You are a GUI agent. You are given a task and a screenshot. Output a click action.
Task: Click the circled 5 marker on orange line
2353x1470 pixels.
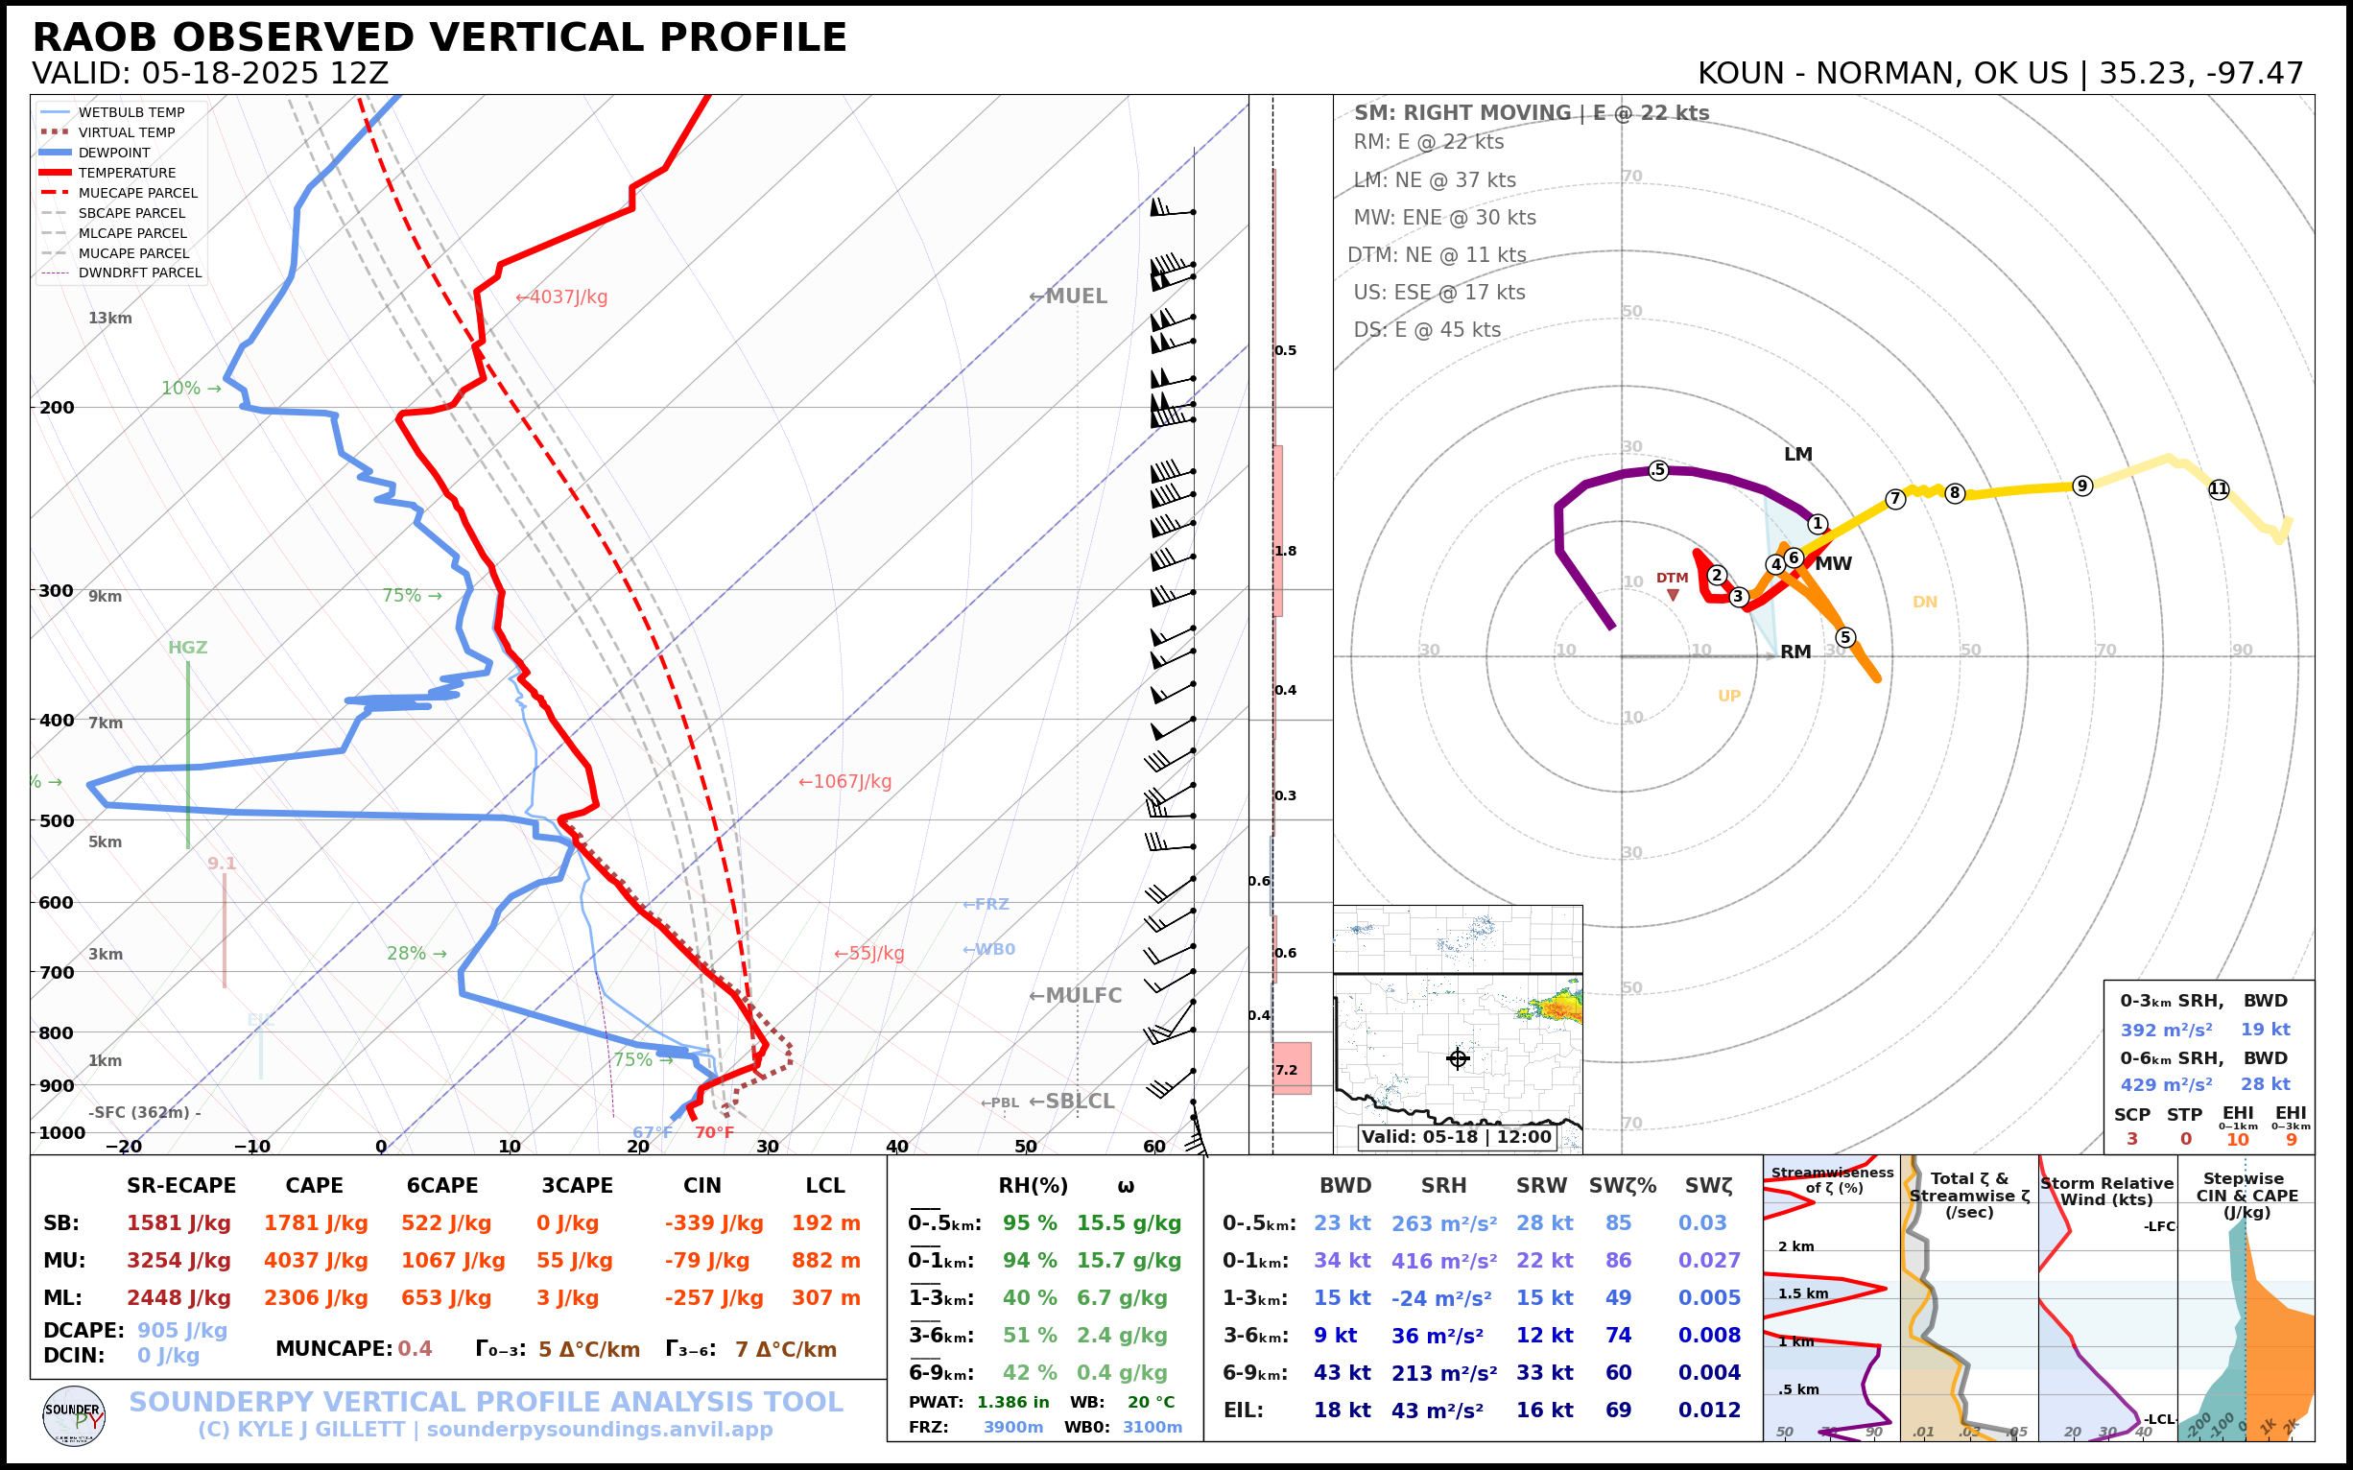(1845, 638)
